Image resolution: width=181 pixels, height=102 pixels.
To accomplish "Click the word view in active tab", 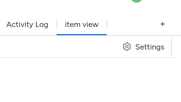I will (90, 24).
